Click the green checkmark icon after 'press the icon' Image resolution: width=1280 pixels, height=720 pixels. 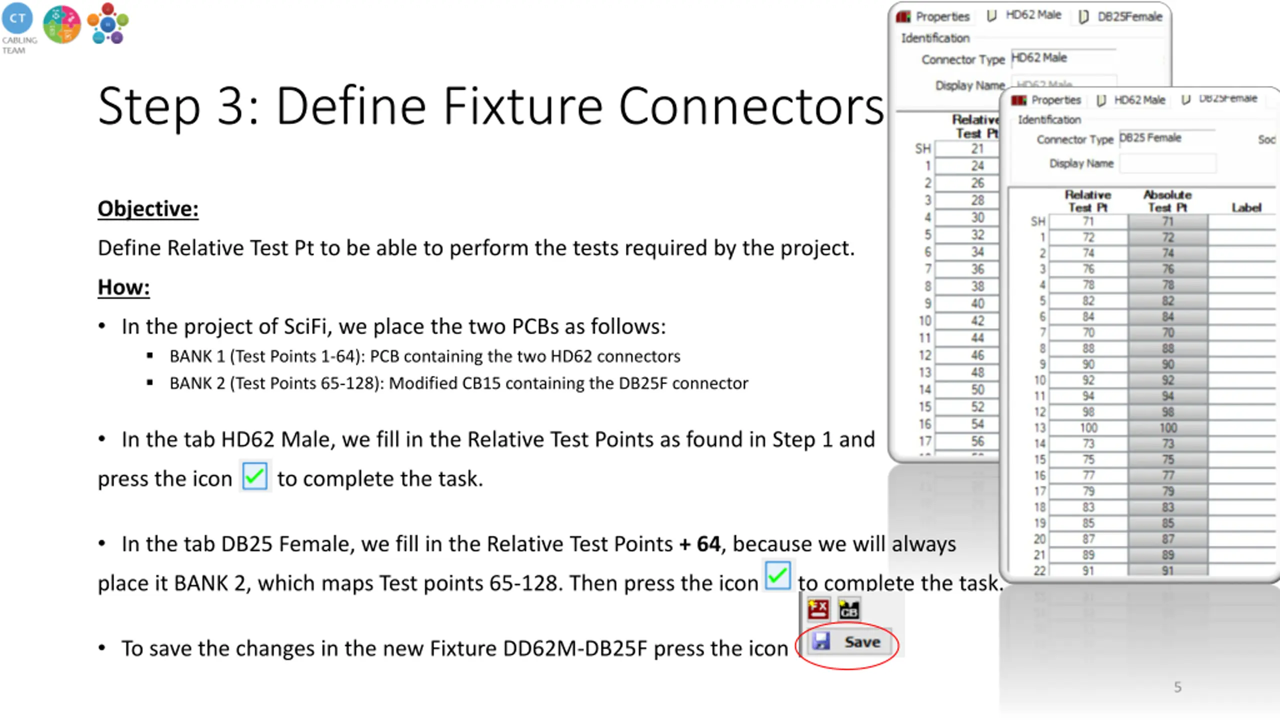click(x=255, y=476)
